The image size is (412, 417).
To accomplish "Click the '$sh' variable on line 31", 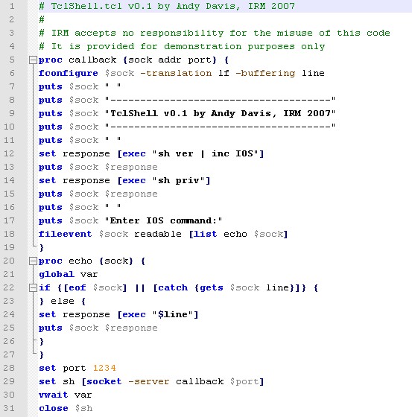I will [84, 408].
